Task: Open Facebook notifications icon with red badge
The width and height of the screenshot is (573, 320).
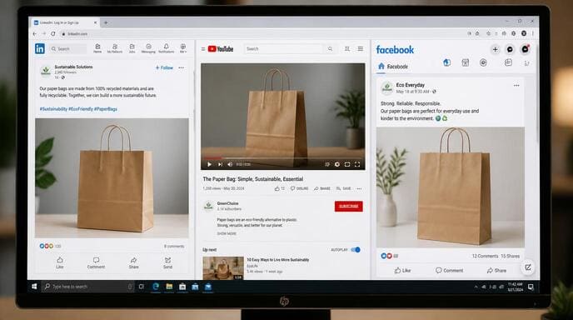Action: [x=526, y=49]
